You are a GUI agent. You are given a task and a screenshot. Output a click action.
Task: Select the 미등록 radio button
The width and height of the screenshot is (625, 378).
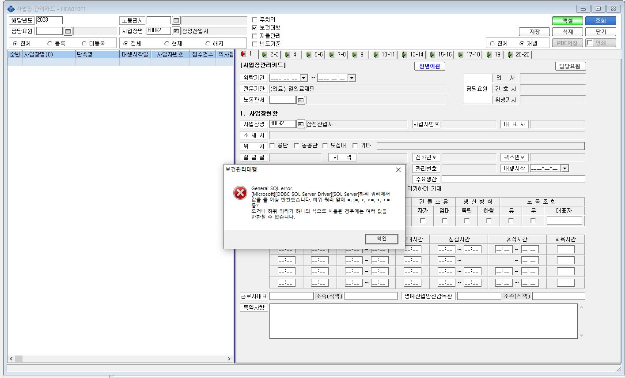pyautogui.click(x=84, y=43)
